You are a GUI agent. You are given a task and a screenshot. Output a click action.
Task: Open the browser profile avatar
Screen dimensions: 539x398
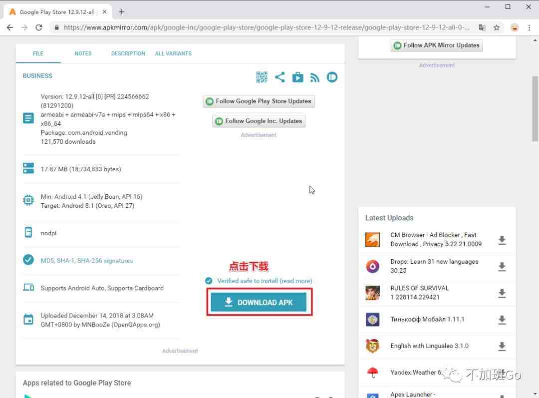[x=514, y=27]
